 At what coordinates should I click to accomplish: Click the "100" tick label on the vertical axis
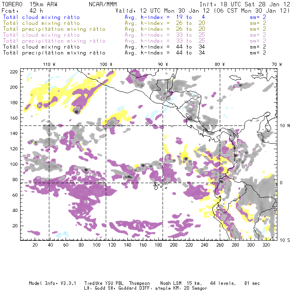click(x=14, y=164)
